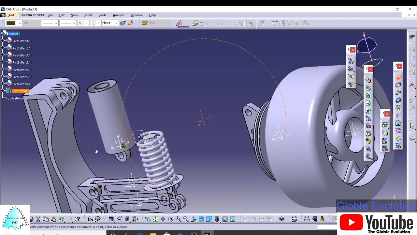Click the dark olive color swatch
Image resolution: width=417 pixels, height=235 pixels.
click(x=11, y=23)
